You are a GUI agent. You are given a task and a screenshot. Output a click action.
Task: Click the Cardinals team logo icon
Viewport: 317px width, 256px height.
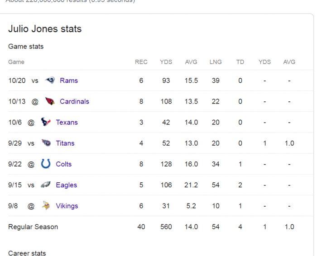(x=50, y=101)
